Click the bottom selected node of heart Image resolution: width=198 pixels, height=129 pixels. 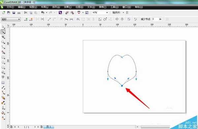122,86
